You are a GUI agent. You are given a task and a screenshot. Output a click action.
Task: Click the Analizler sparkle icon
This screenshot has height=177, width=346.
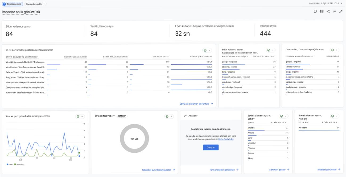click(x=186, y=116)
